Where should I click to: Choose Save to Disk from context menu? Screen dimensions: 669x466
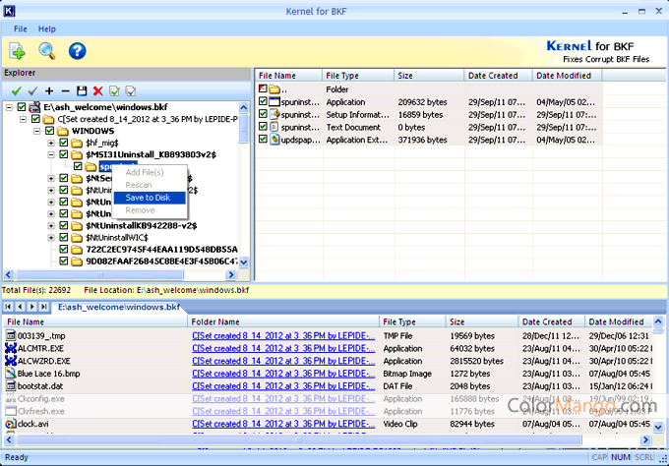pos(148,198)
